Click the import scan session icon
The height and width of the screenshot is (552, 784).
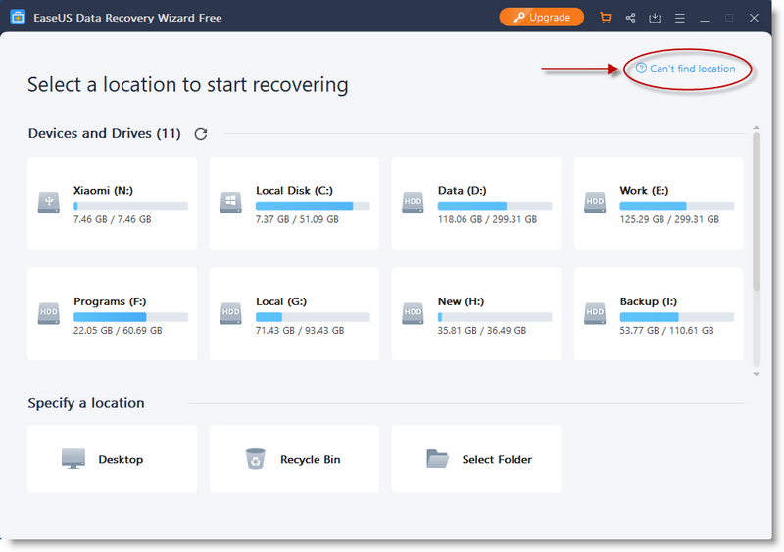click(655, 18)
